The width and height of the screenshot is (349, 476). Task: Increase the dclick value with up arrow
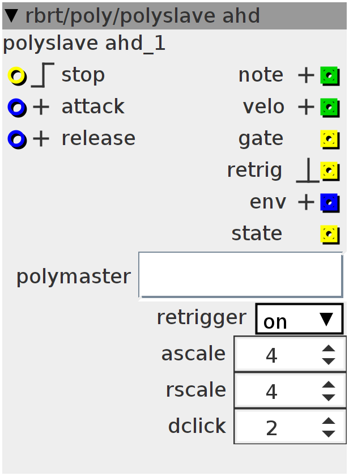(329, 421)
